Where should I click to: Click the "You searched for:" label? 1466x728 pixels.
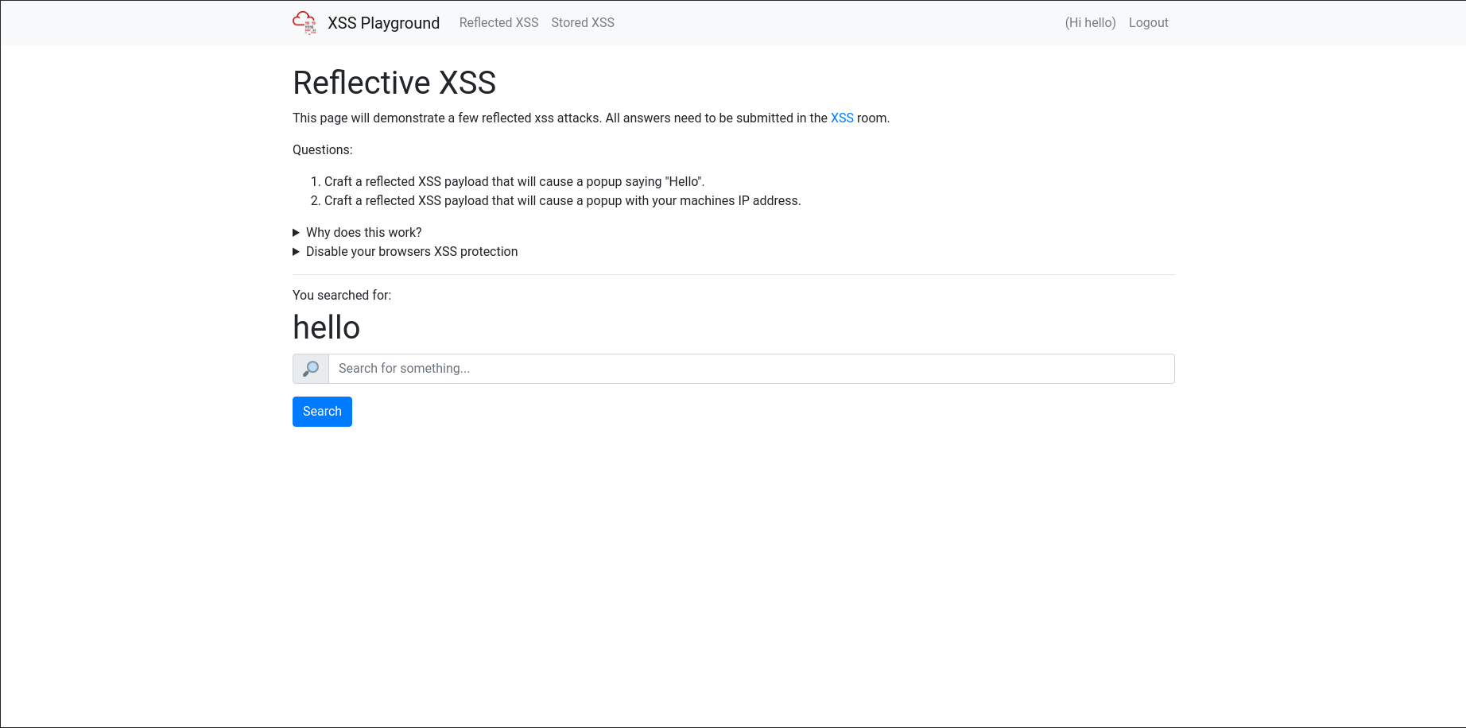(342, 295)
